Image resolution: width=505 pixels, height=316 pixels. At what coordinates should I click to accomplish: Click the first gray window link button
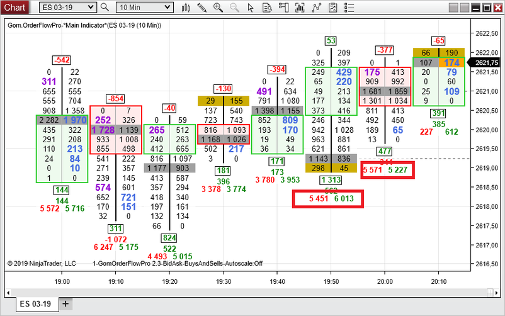(453, 8)
